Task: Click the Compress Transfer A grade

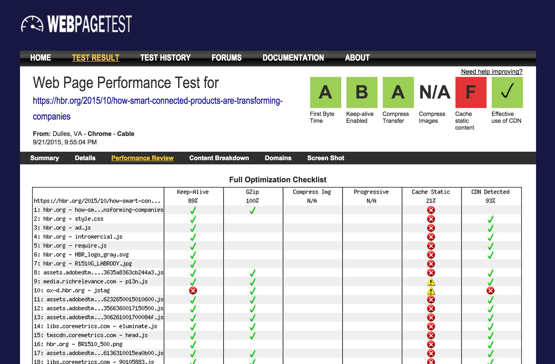Action: (398, 92)
